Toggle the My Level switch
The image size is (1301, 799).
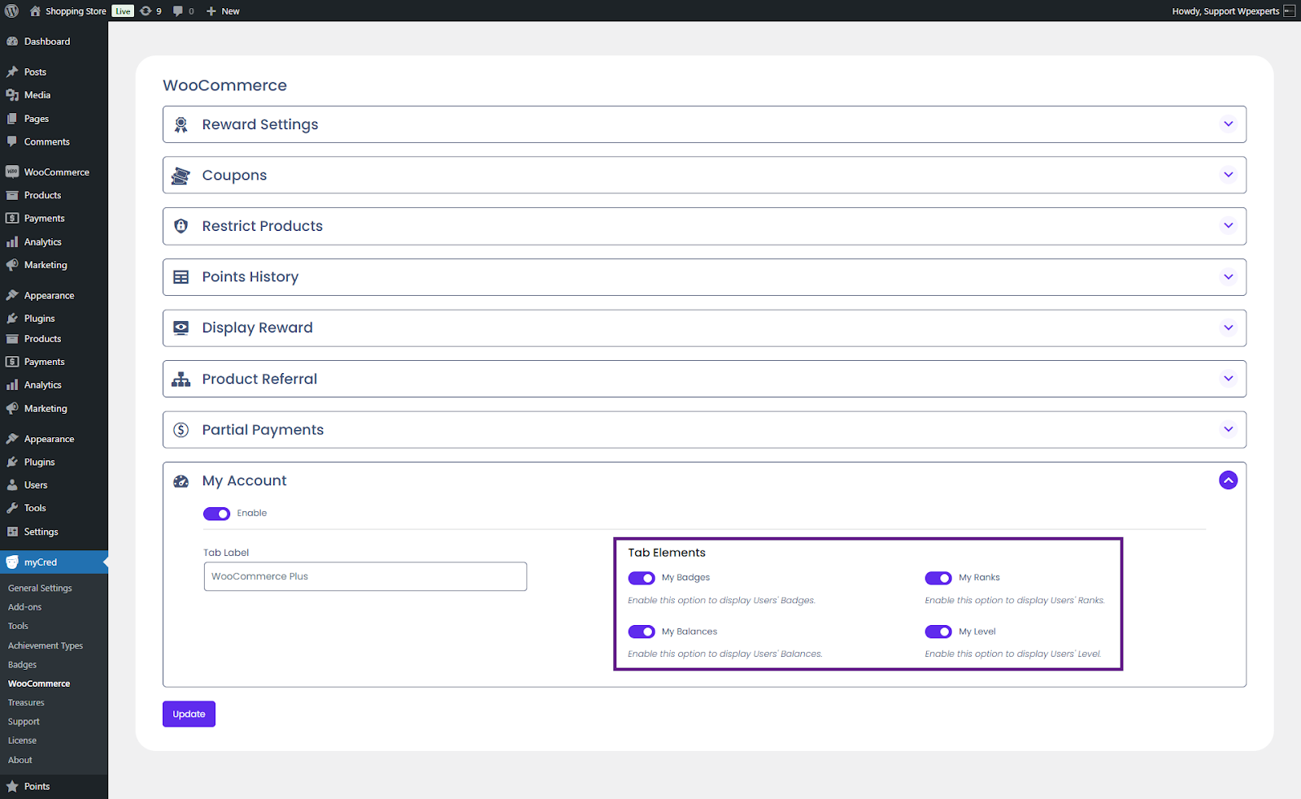[x=938, y=632]
